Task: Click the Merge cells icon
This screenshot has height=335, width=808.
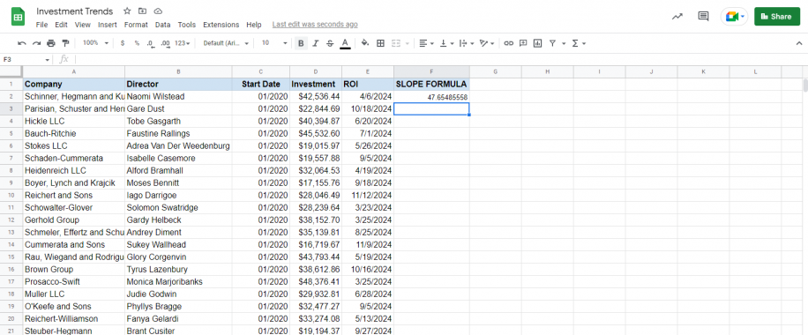Action: (x=396, y=43)
